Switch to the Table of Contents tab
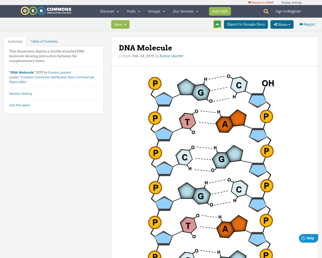Screen dimensions: 322x258 click(x=44, y=41)
